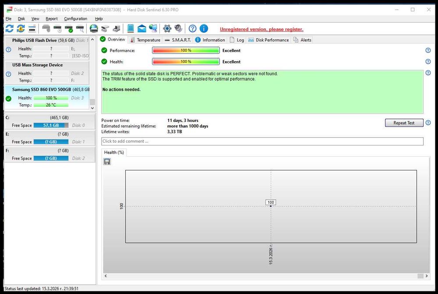Click the disk with clock toolbar icon
Image resolution: width=438 pixels, height=294 pixels.
point(57,28)
